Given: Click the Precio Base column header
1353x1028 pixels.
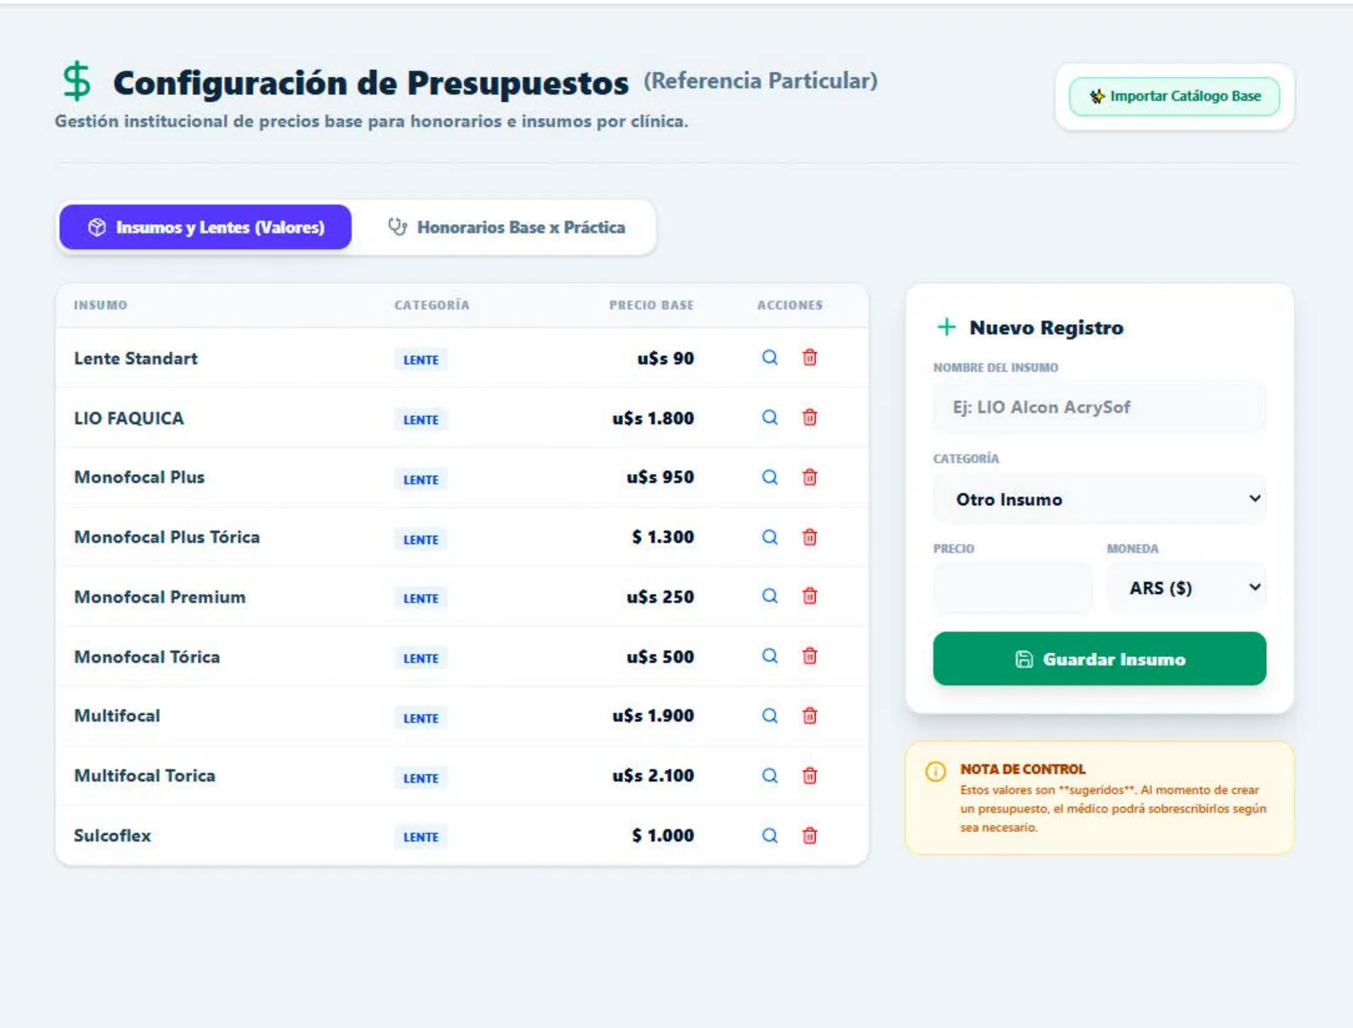Looking at the screenshot, I should pyautogui.click(x=651, y=305).
